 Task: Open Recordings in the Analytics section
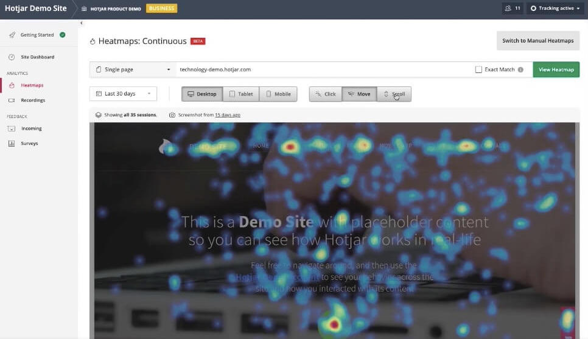pos(33,100)
